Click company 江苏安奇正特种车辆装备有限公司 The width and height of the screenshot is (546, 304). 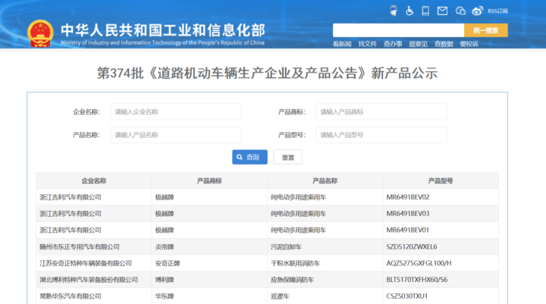(86, 263)
